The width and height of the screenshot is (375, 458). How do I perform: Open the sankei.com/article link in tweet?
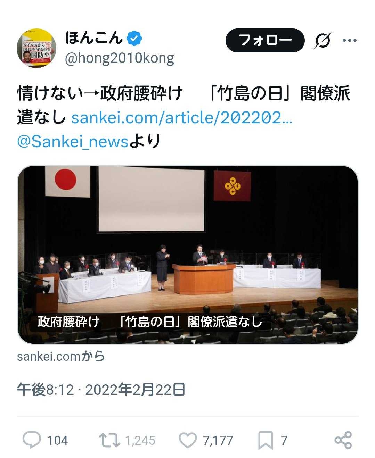[x=182, y=118]
